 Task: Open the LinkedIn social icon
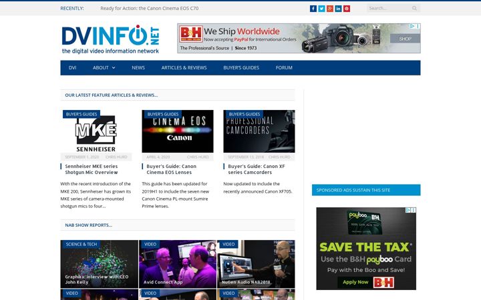pyautogui.click(x=338, y=9)
